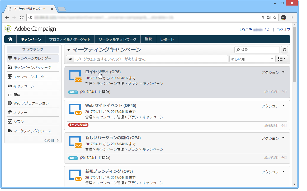Click the 検索 search field
The image size is (307, 191).
click(257, 50)
